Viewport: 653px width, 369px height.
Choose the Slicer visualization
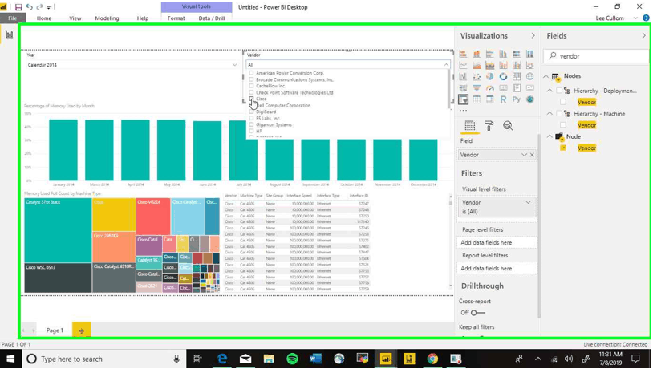[x=463, y=99]
